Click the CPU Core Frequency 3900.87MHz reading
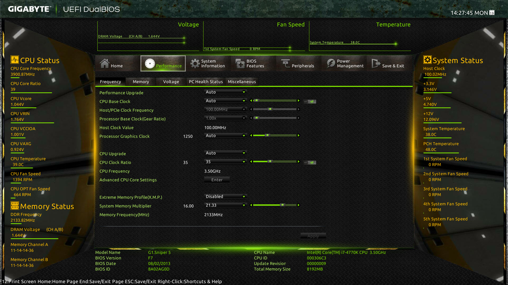This screenshot has height=285, width=508. [x=23, y=74]
